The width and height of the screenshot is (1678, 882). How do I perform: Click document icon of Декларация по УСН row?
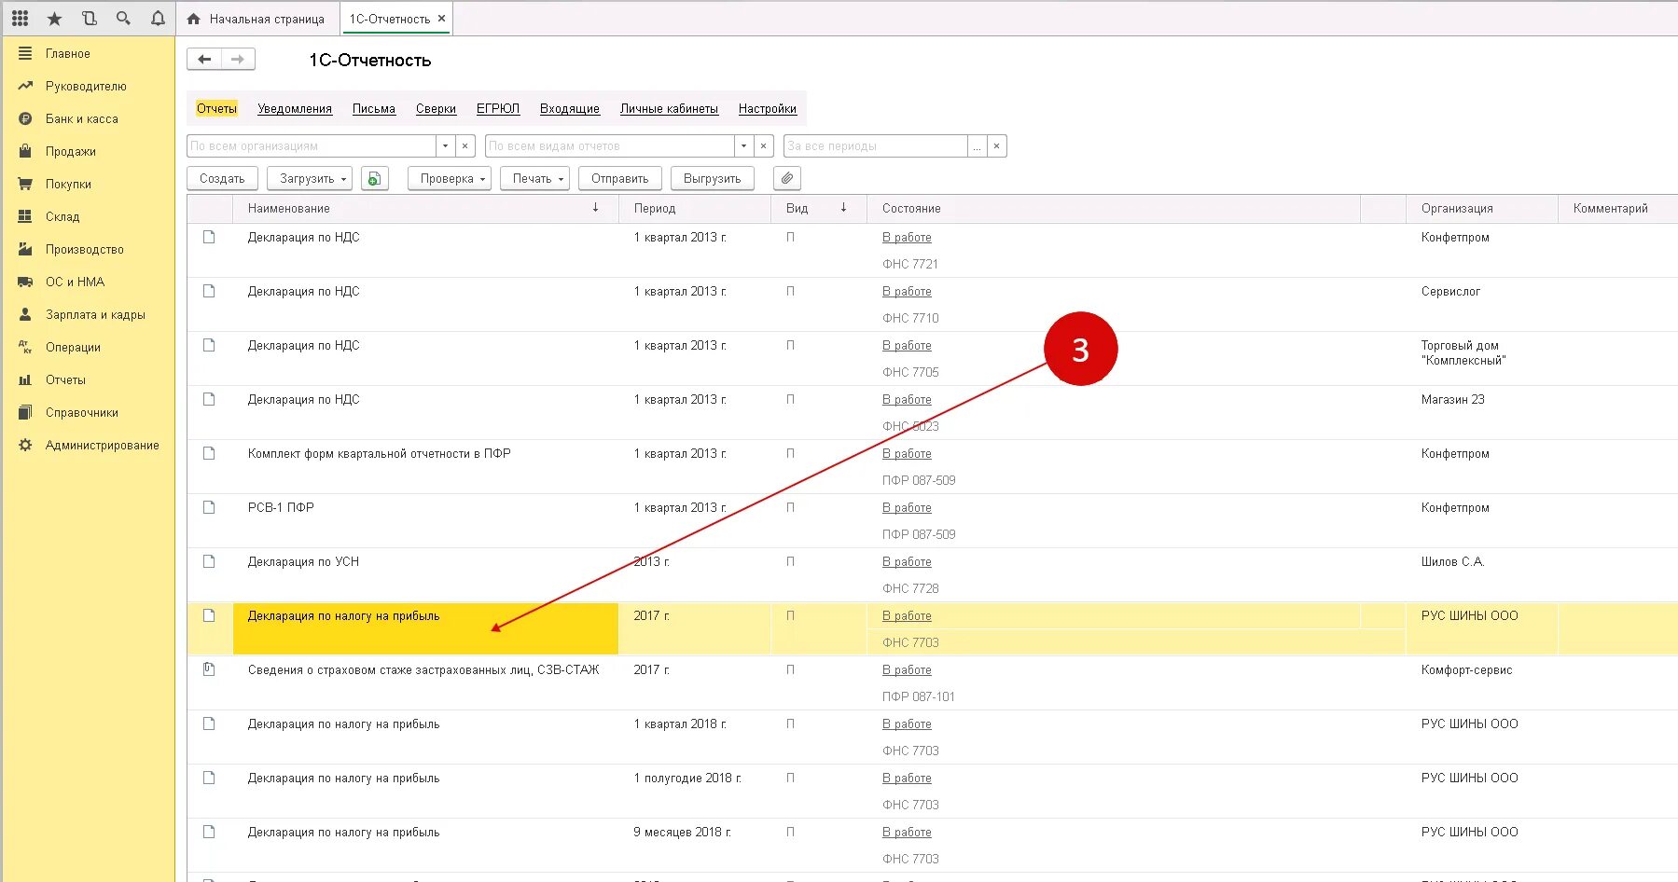209,561
